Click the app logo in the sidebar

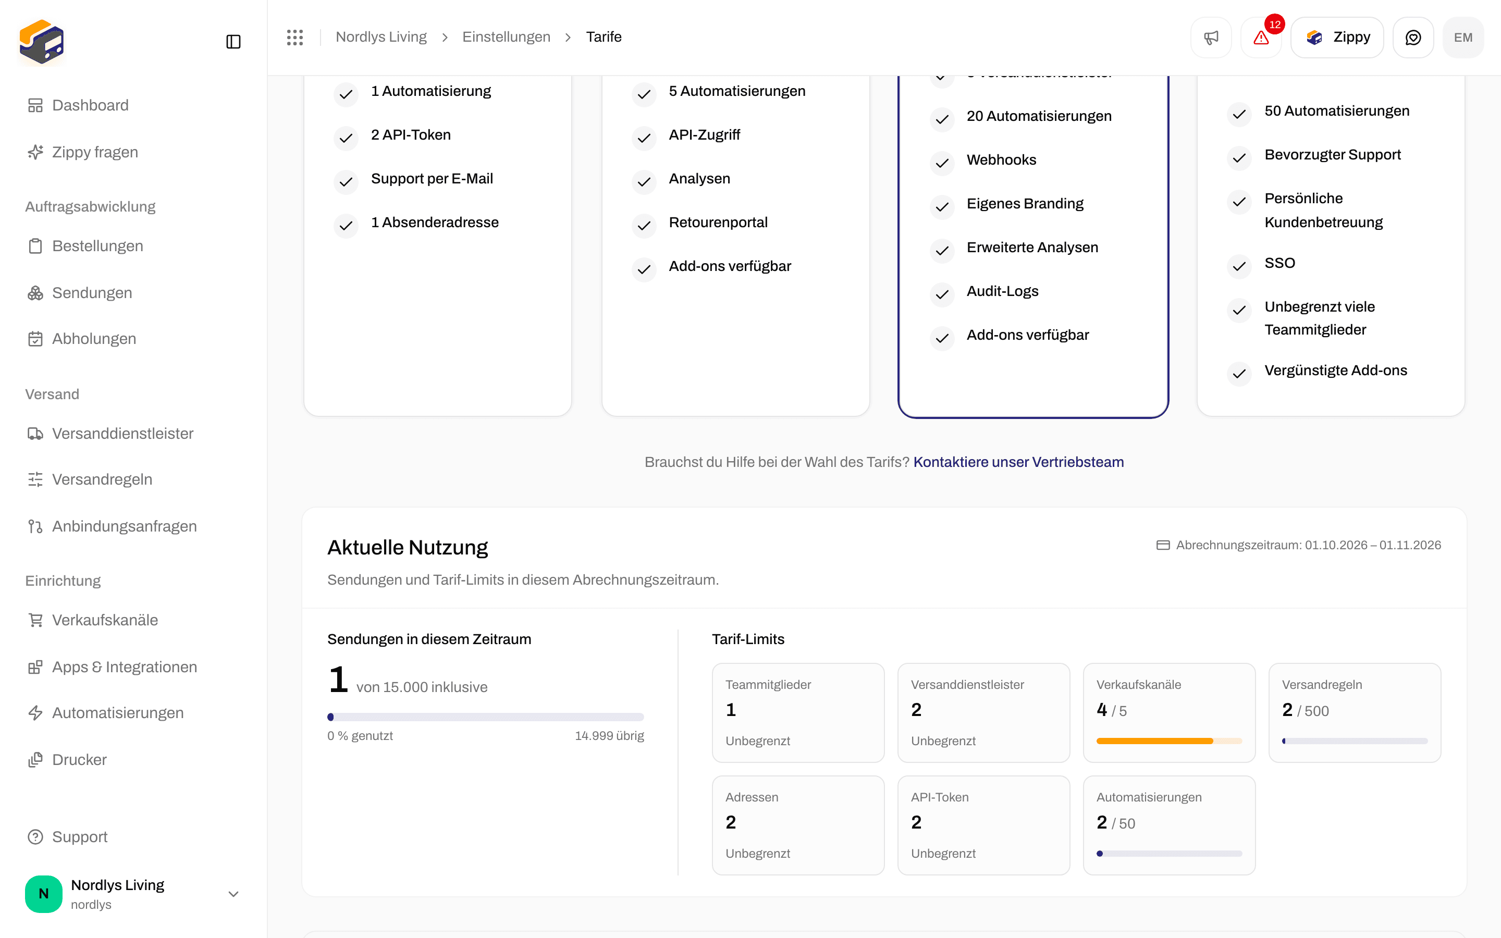point(42,42)
